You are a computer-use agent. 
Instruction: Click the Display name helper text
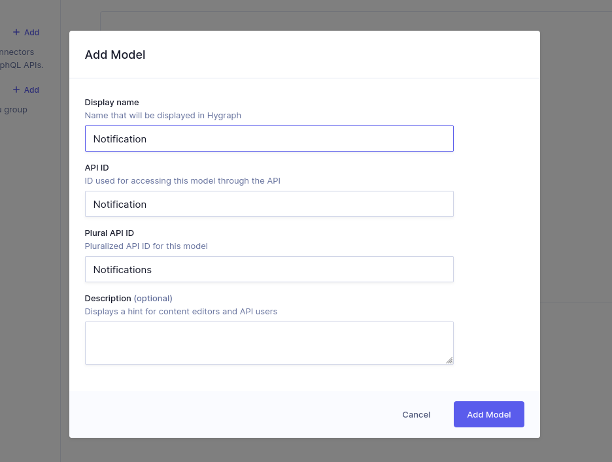(x=163, y=115)
